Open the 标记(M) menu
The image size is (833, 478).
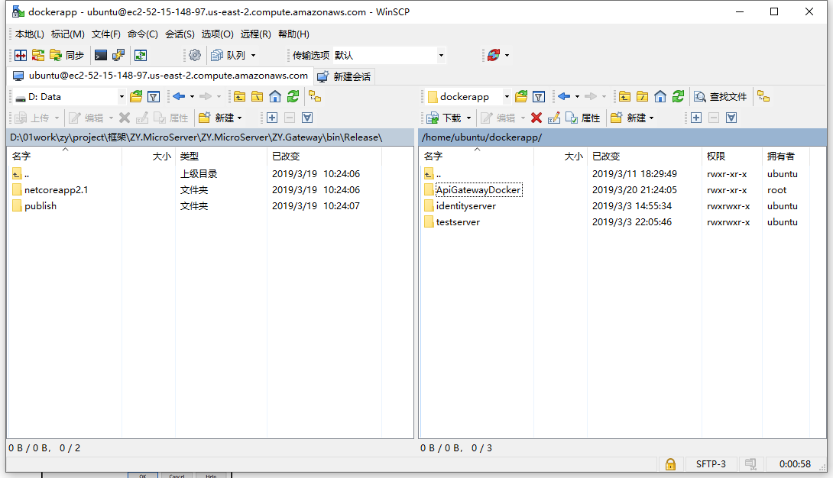67,34
